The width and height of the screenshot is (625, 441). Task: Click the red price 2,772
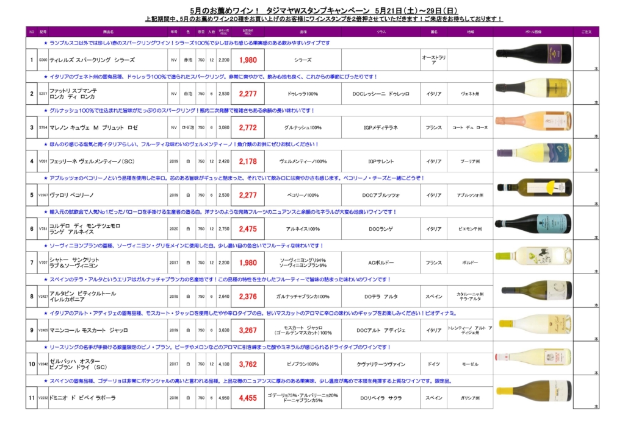pos(248,128)
